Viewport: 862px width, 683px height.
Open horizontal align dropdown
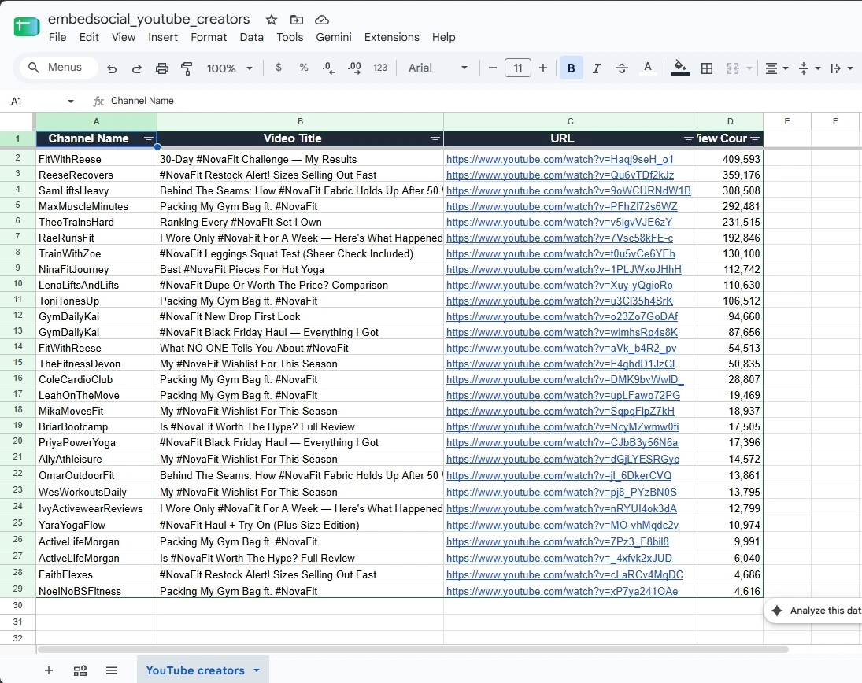tap(776, 68)
